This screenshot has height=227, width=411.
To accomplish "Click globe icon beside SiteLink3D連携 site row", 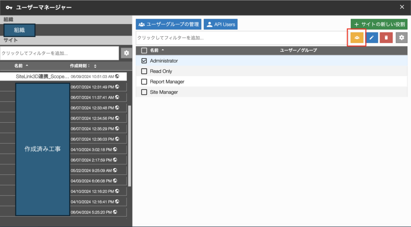I will [x=117, y=76].
